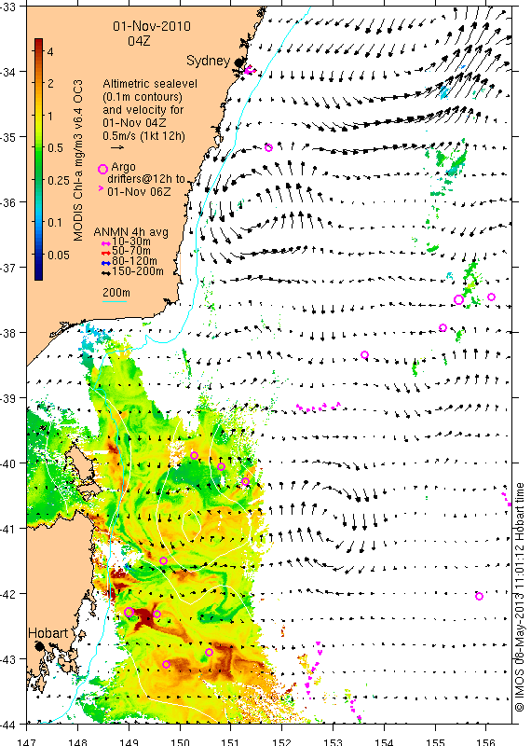531x746 pixels.
Task: Click the Argo circle near 39.9°S 150.3°E
Action: 194,455
